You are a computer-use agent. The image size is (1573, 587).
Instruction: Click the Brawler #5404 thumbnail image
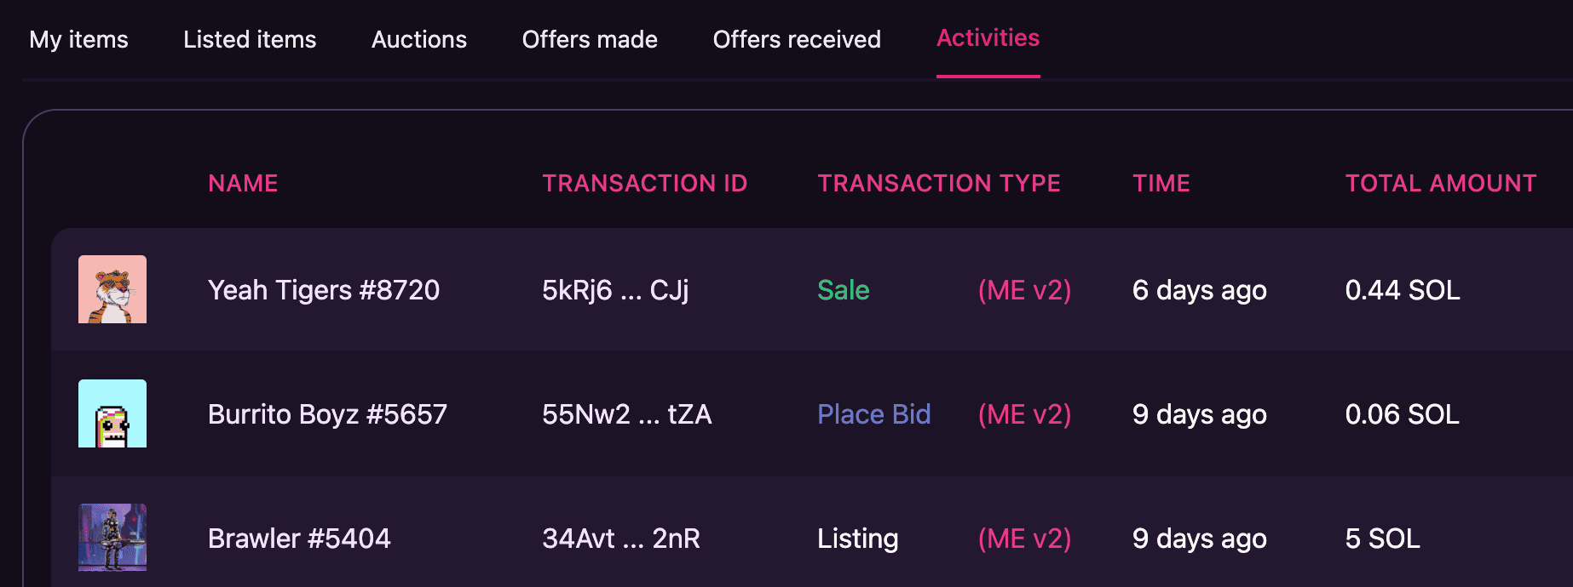click(x=112, y=538)
